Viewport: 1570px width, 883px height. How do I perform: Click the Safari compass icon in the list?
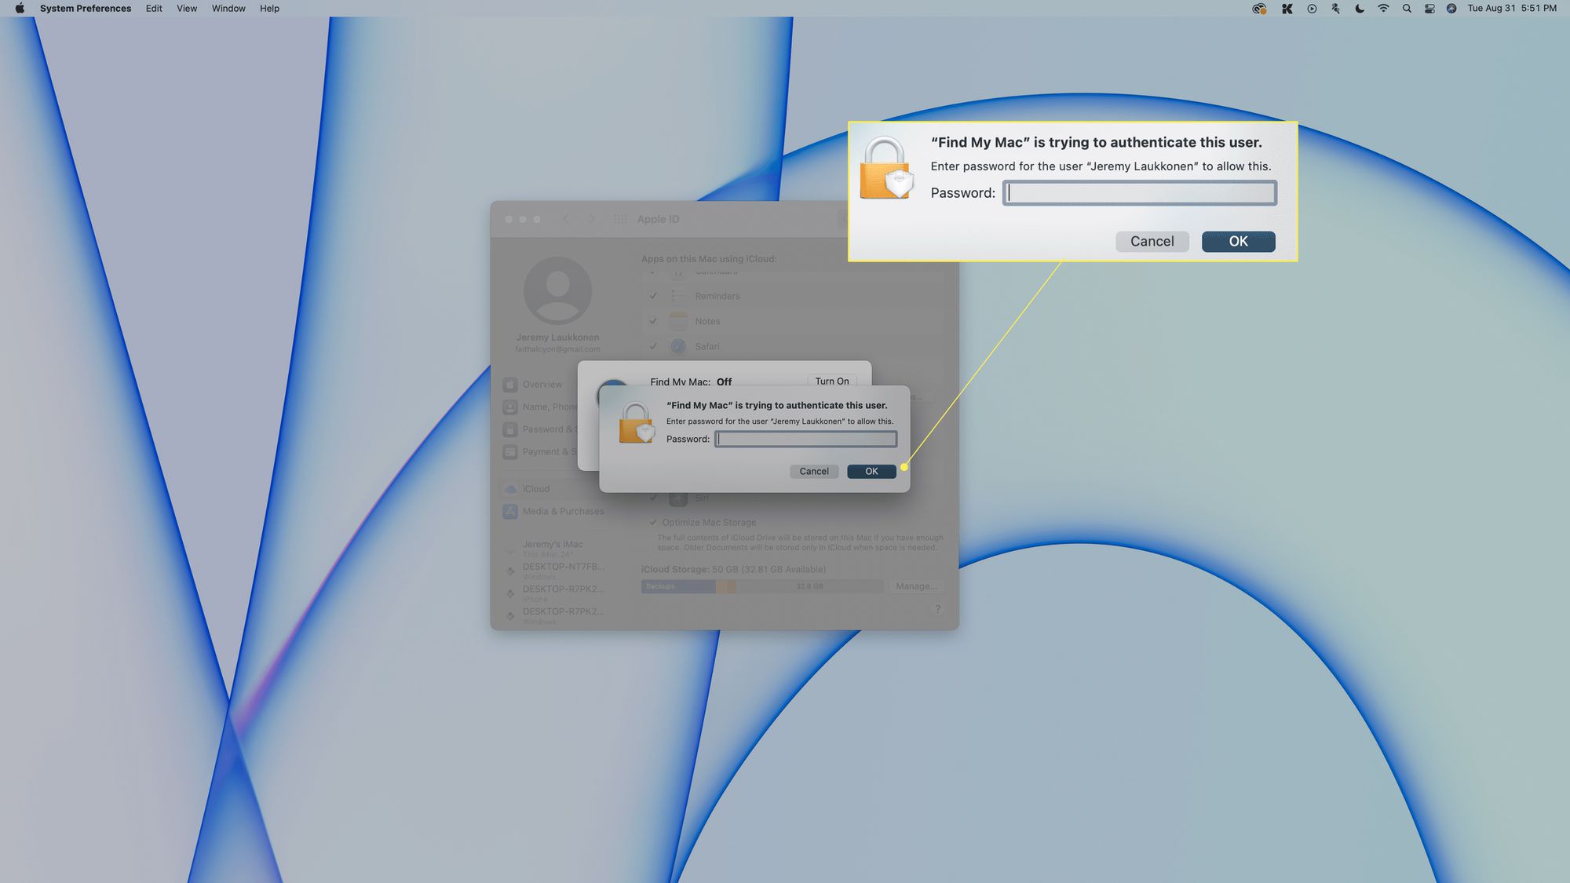tap(678, 346)
